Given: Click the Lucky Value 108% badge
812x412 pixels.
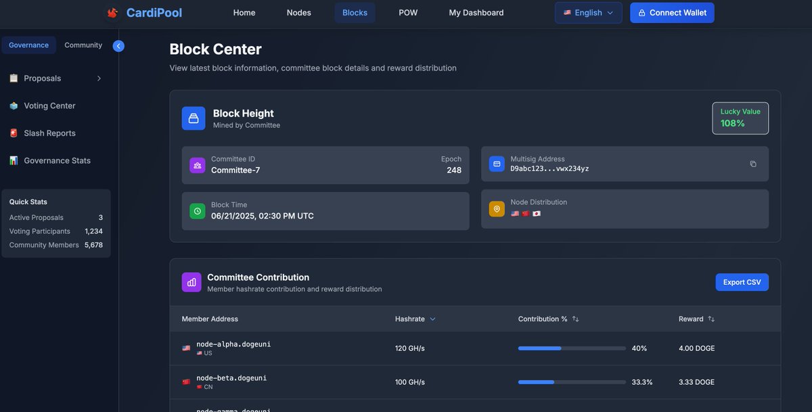Looking at the screenshot, I should pos(740,118).
